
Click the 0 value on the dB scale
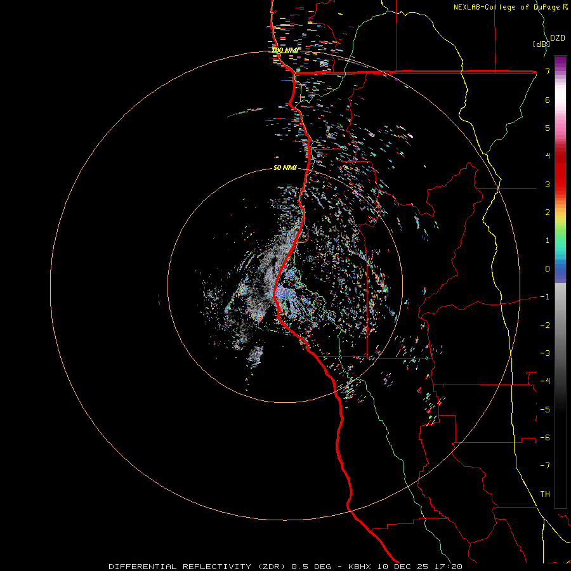pos(548,269)
